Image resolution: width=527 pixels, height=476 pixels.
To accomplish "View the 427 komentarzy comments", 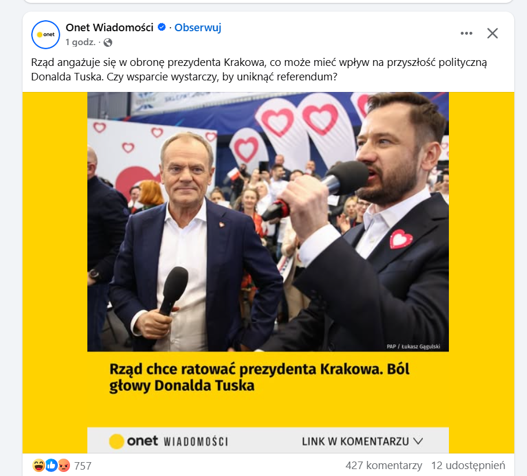I will coord(384,465).
